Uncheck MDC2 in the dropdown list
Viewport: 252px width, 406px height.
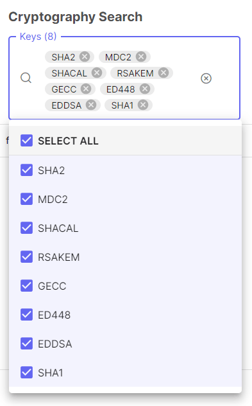(27, 199)
